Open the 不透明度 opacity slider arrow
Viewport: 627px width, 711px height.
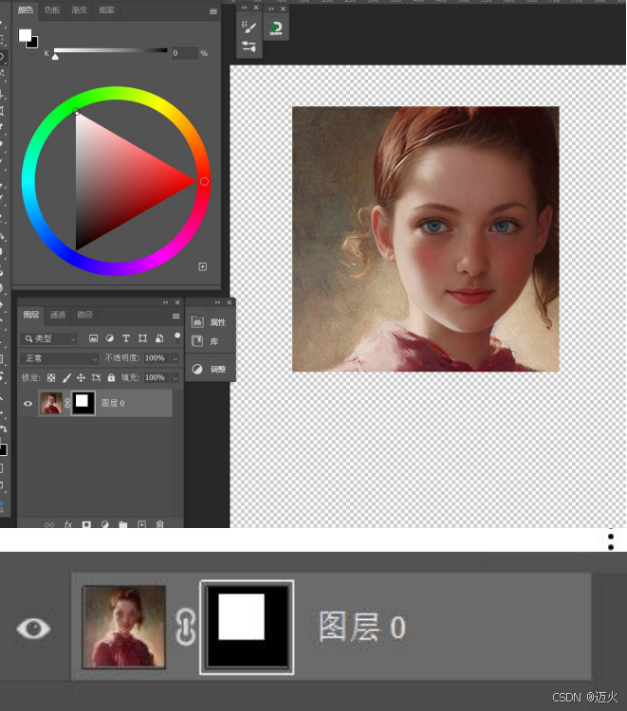click(x=175, y=358)
